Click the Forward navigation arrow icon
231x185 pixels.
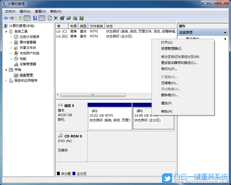click(12, 18)
